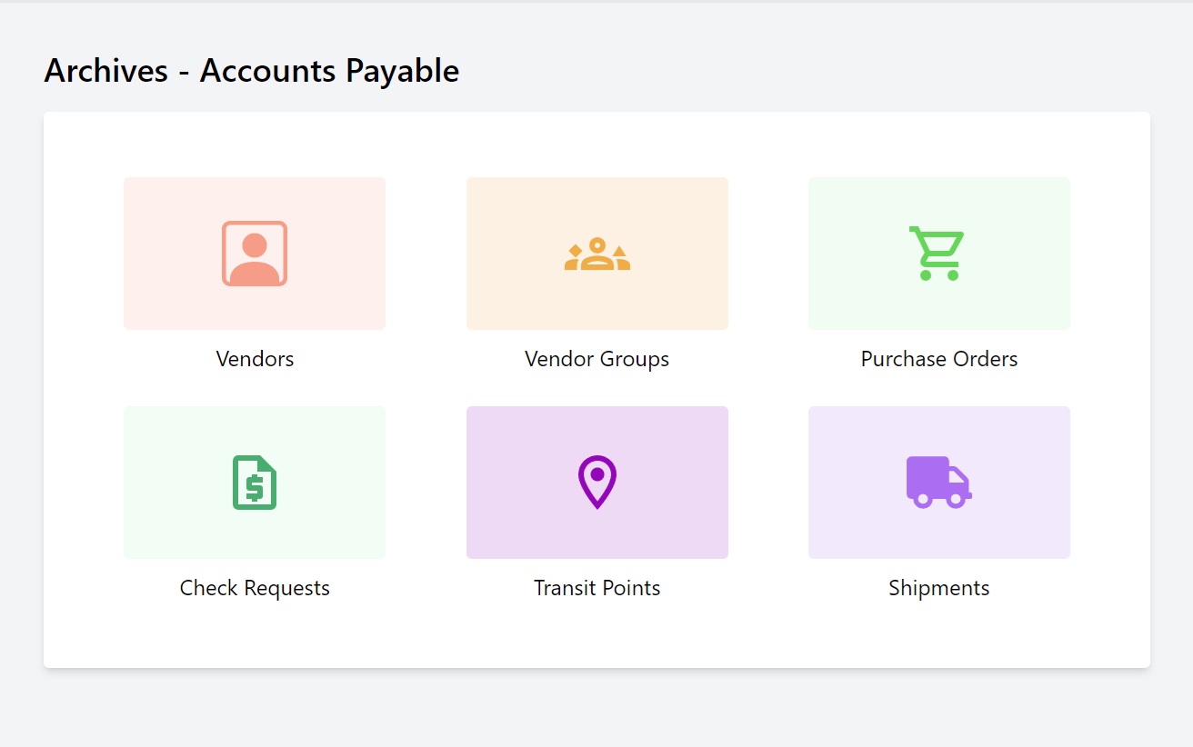Open the Check Requests dollar document icon
This screenshot has width=1193, height=747.
click(254, 482)
